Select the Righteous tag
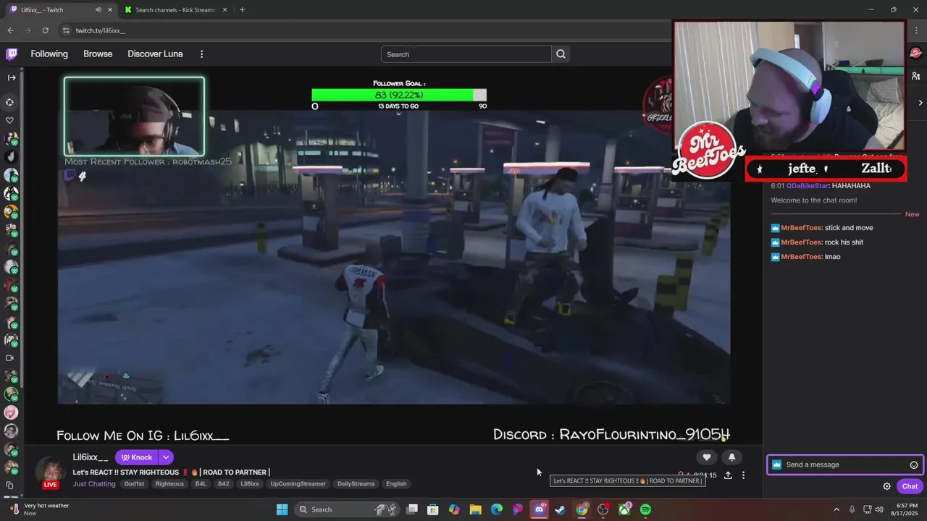 coord(169,484)
